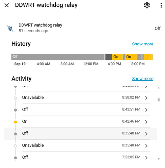This screenshot has width=165, height=168.
Task: Click the activity list scroll down arrow
Action: tap(159, 159)
